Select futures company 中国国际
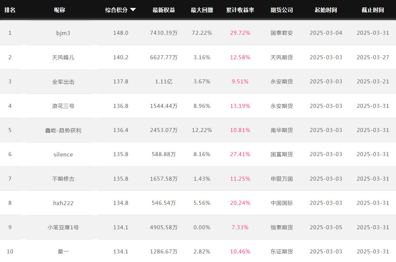Viewport: 396px width, 262px height. click(x=281, y=203)
